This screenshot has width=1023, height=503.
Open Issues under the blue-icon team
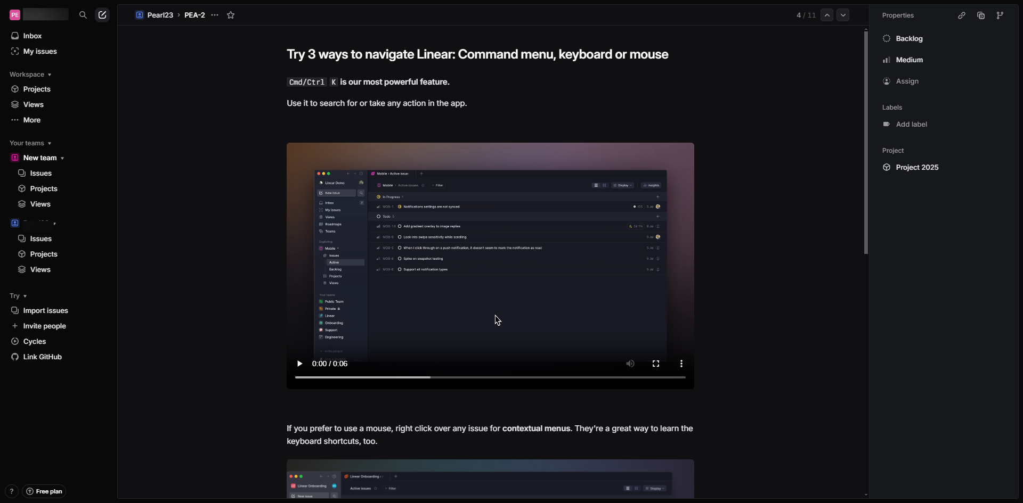[x=40, y=238]
